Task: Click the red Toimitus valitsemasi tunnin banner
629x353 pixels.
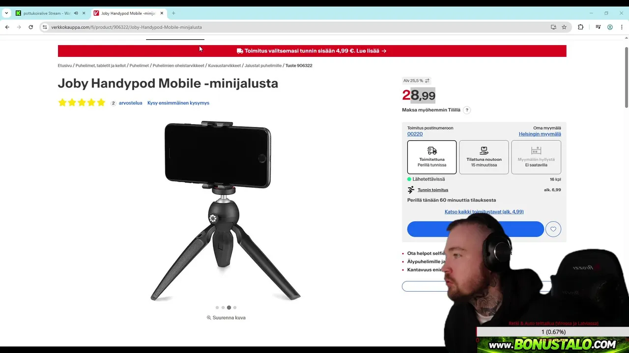Action: (312, 51)
